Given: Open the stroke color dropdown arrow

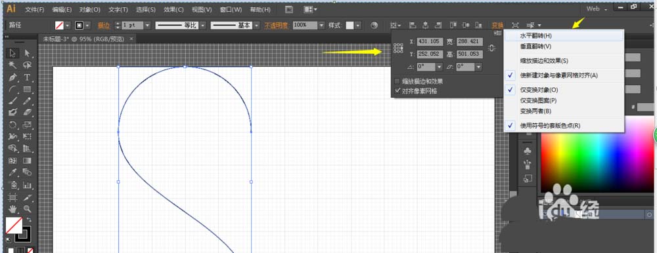Looking at the screenshot, I should coord(87,26).
